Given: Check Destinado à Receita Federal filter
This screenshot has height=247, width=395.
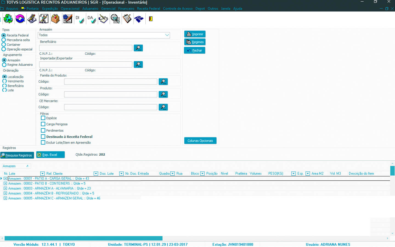Looking at the screenshot, I should point(43,137).
